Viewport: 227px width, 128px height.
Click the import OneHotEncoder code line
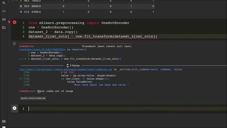tap(79, 23)
